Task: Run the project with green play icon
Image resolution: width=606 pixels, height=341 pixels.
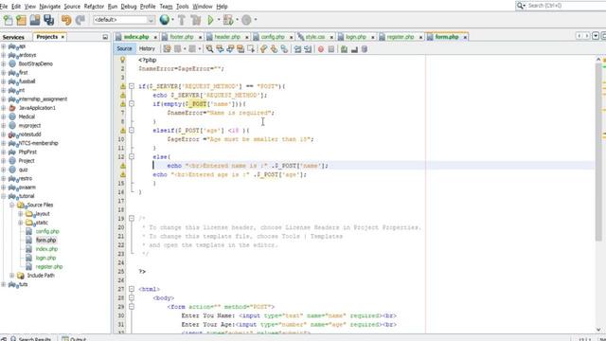Action: point(210,20)
